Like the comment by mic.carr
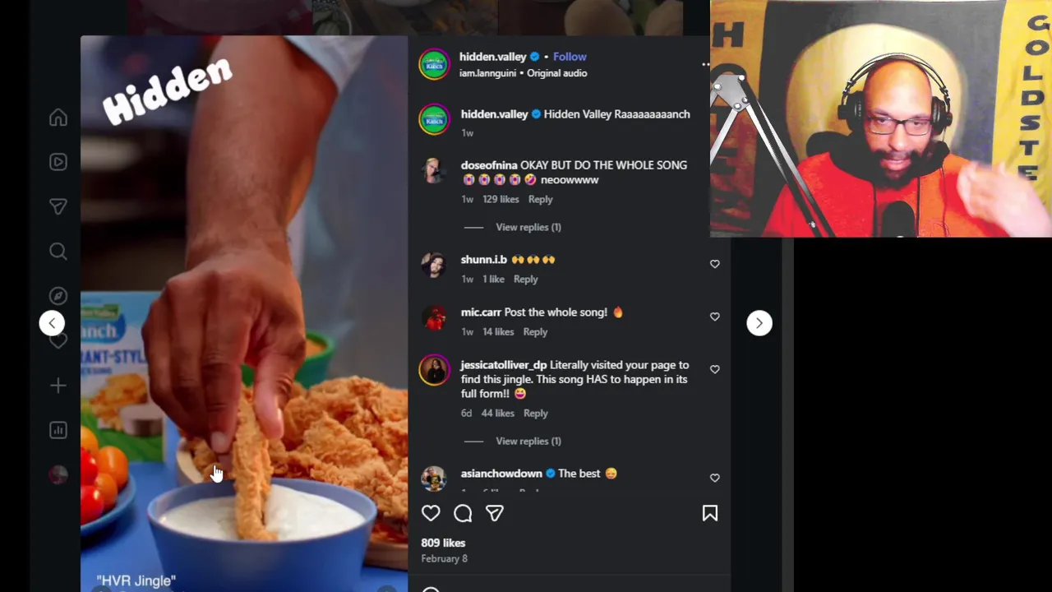The width and height of the screenshot is (1052, 592). 714,317
